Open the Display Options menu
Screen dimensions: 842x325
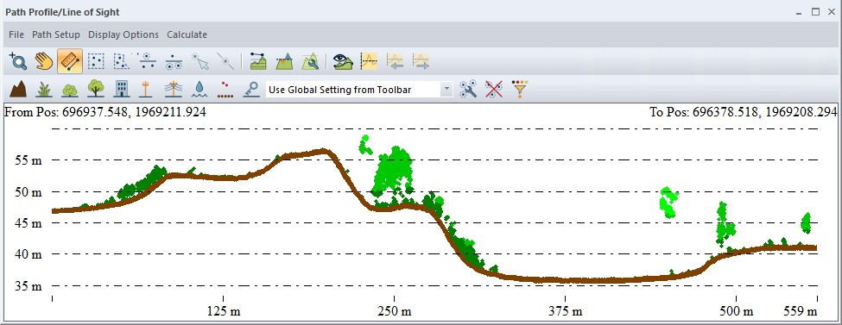pyautogui.click(x=123, y=34)
